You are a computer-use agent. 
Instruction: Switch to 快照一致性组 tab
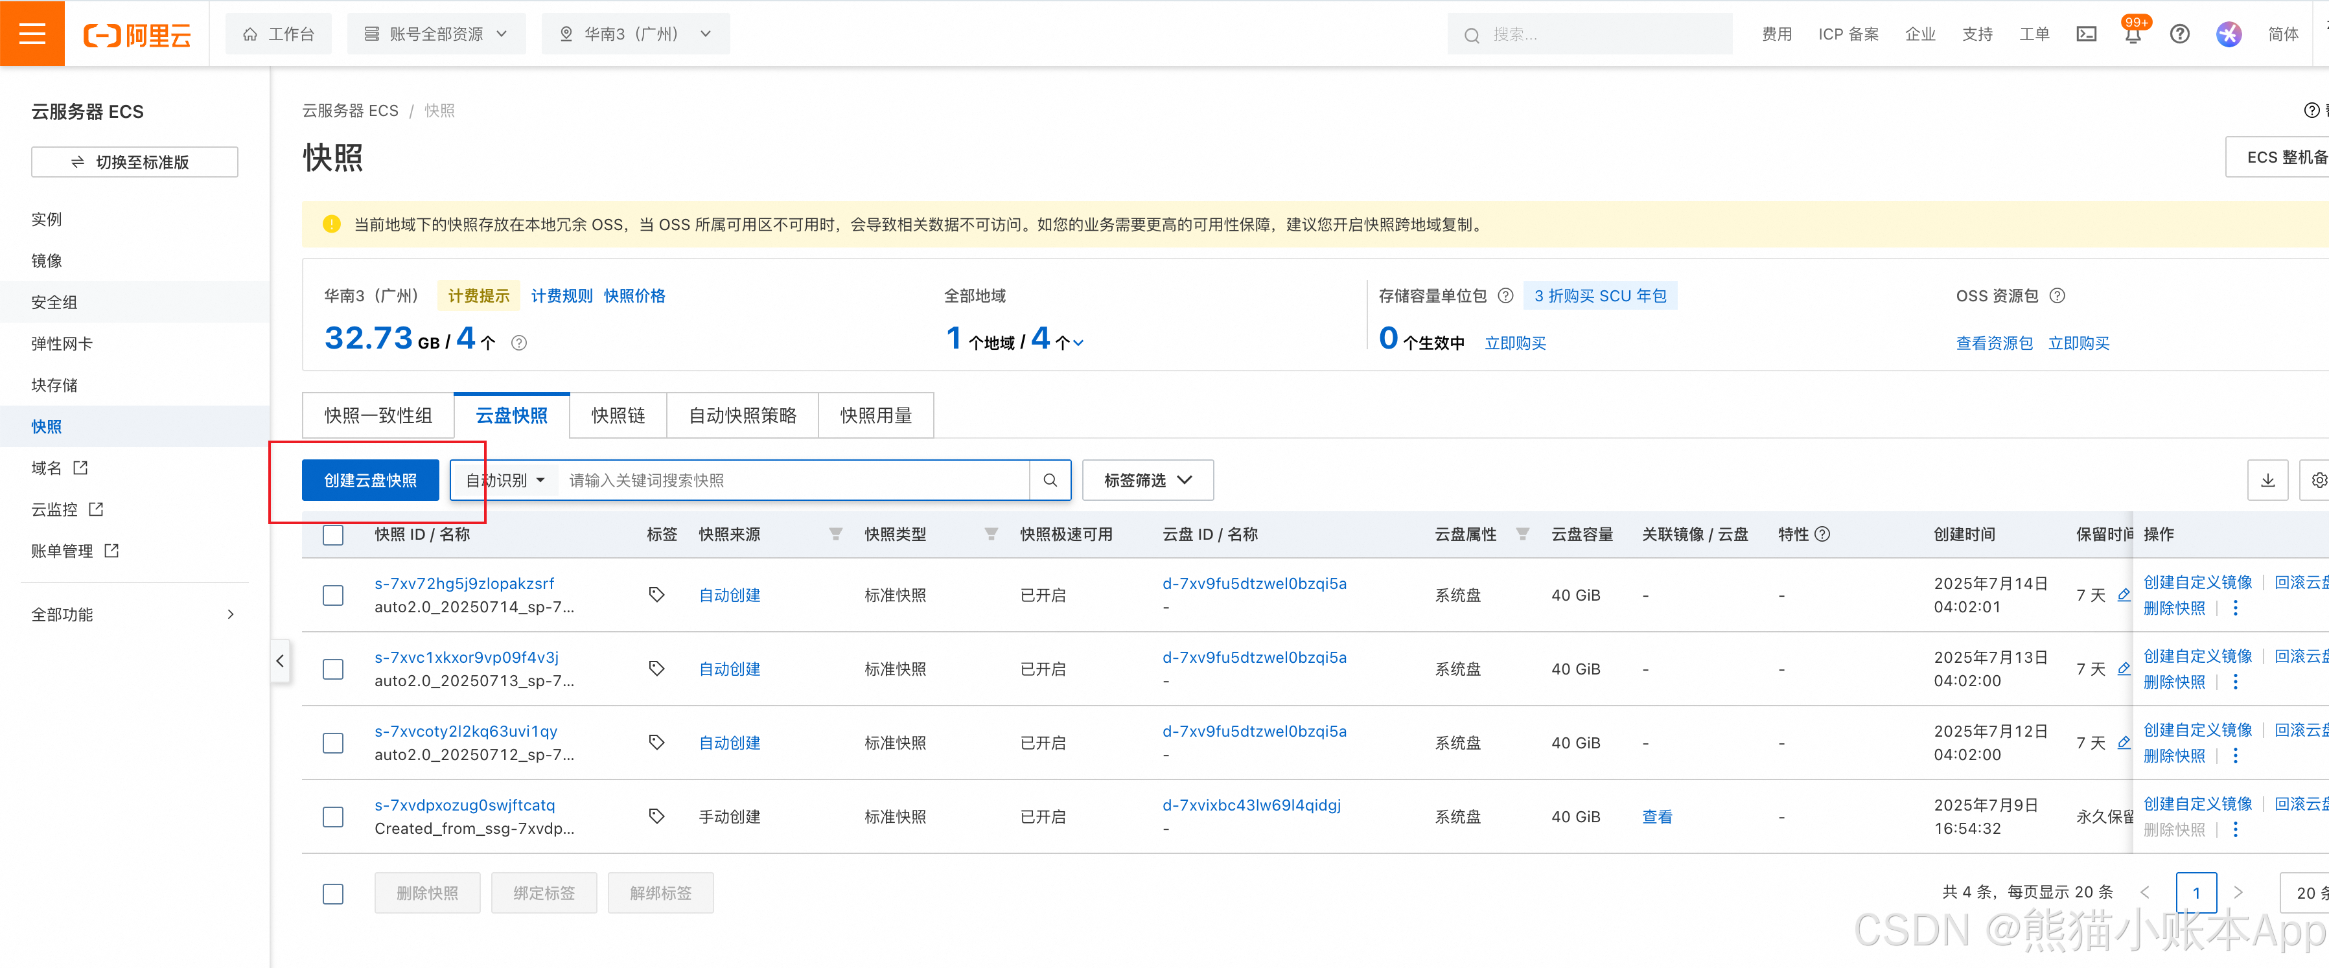(x=378, y=416)
